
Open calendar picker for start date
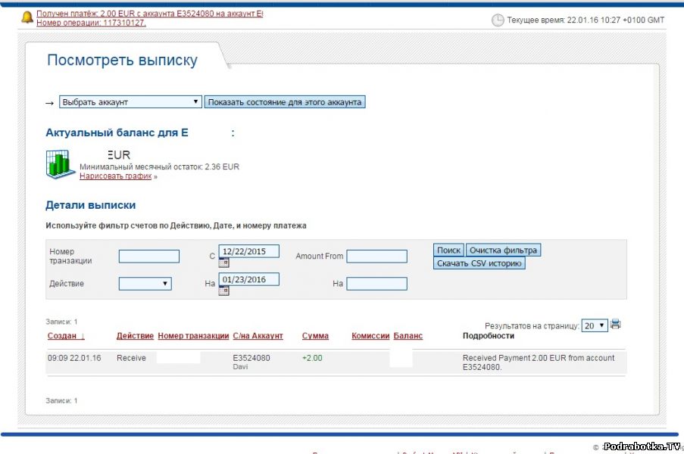(223, 263)
